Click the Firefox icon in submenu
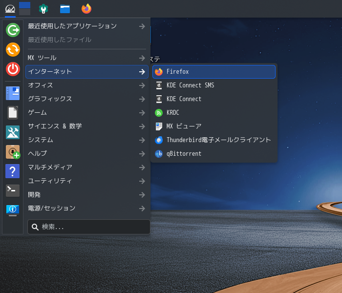This screenshot has width=342, height=293. click(159, 72)
